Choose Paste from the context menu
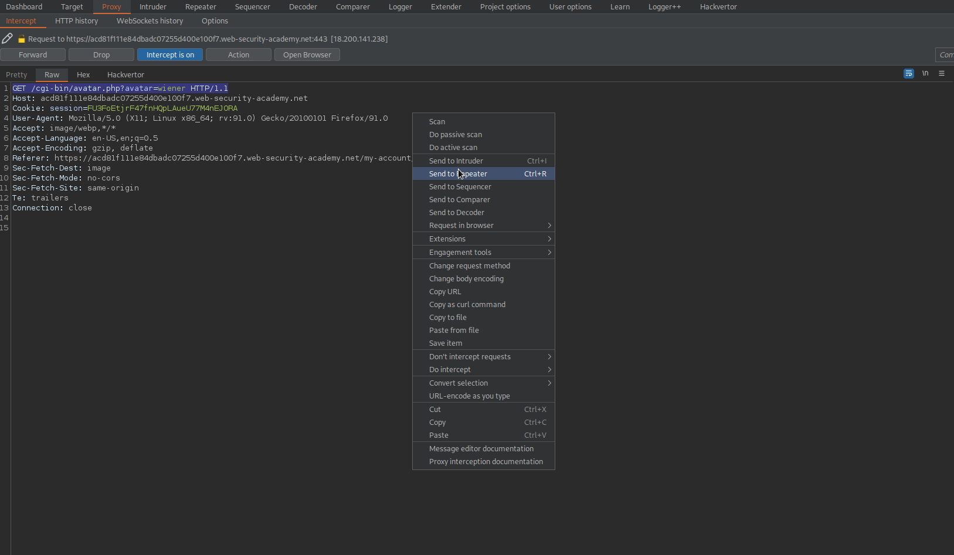 point(484,435)
